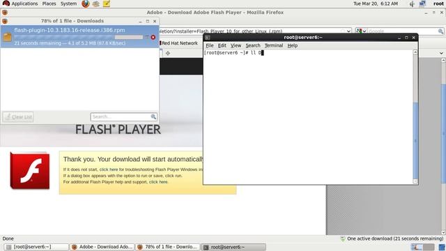Cancel the flash-plugin download
The image size is (446, 251).
(153, 37)
